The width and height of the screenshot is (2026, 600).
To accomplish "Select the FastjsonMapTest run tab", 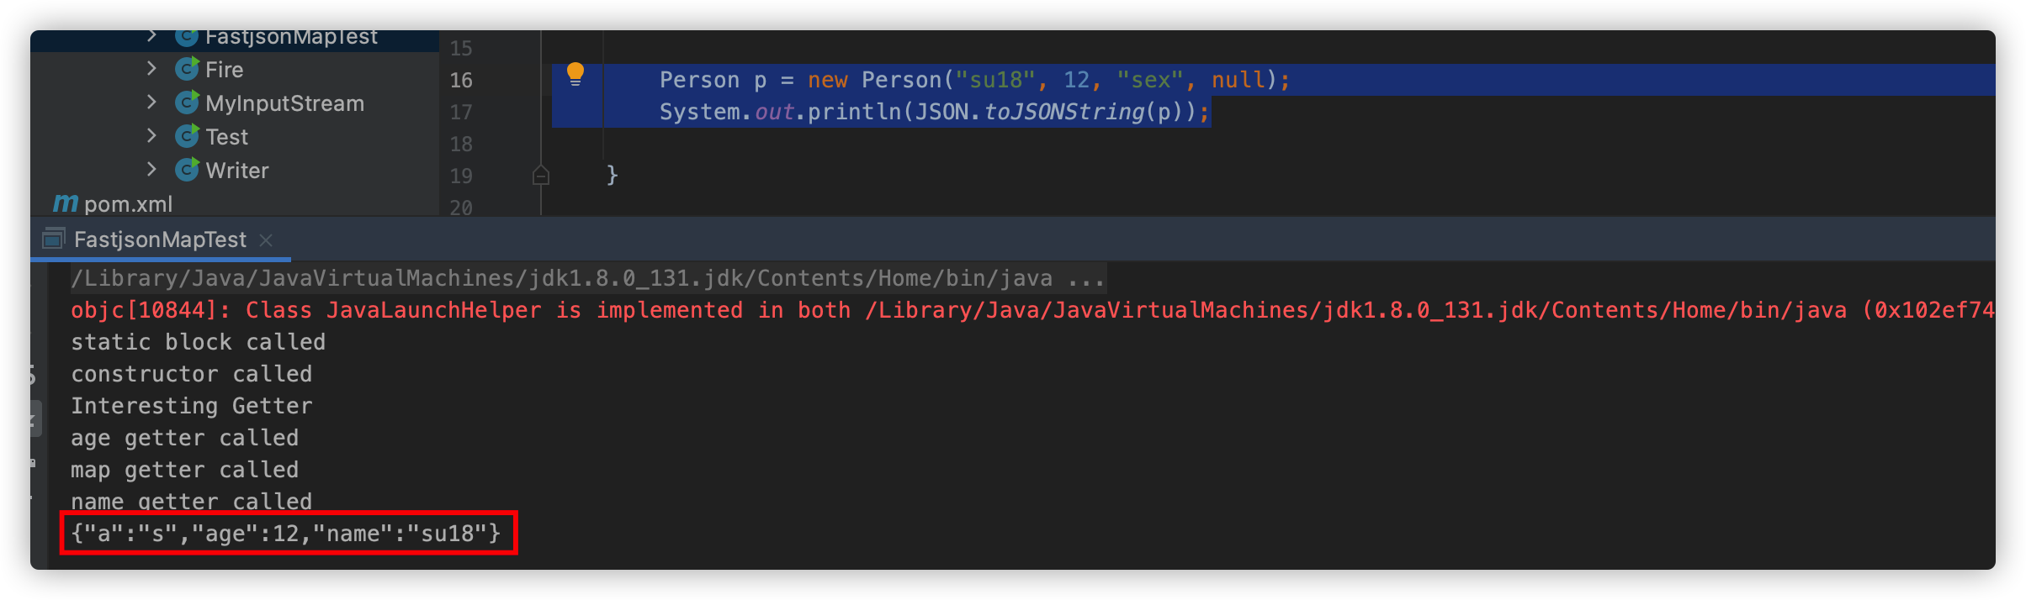I will (160, 239).
